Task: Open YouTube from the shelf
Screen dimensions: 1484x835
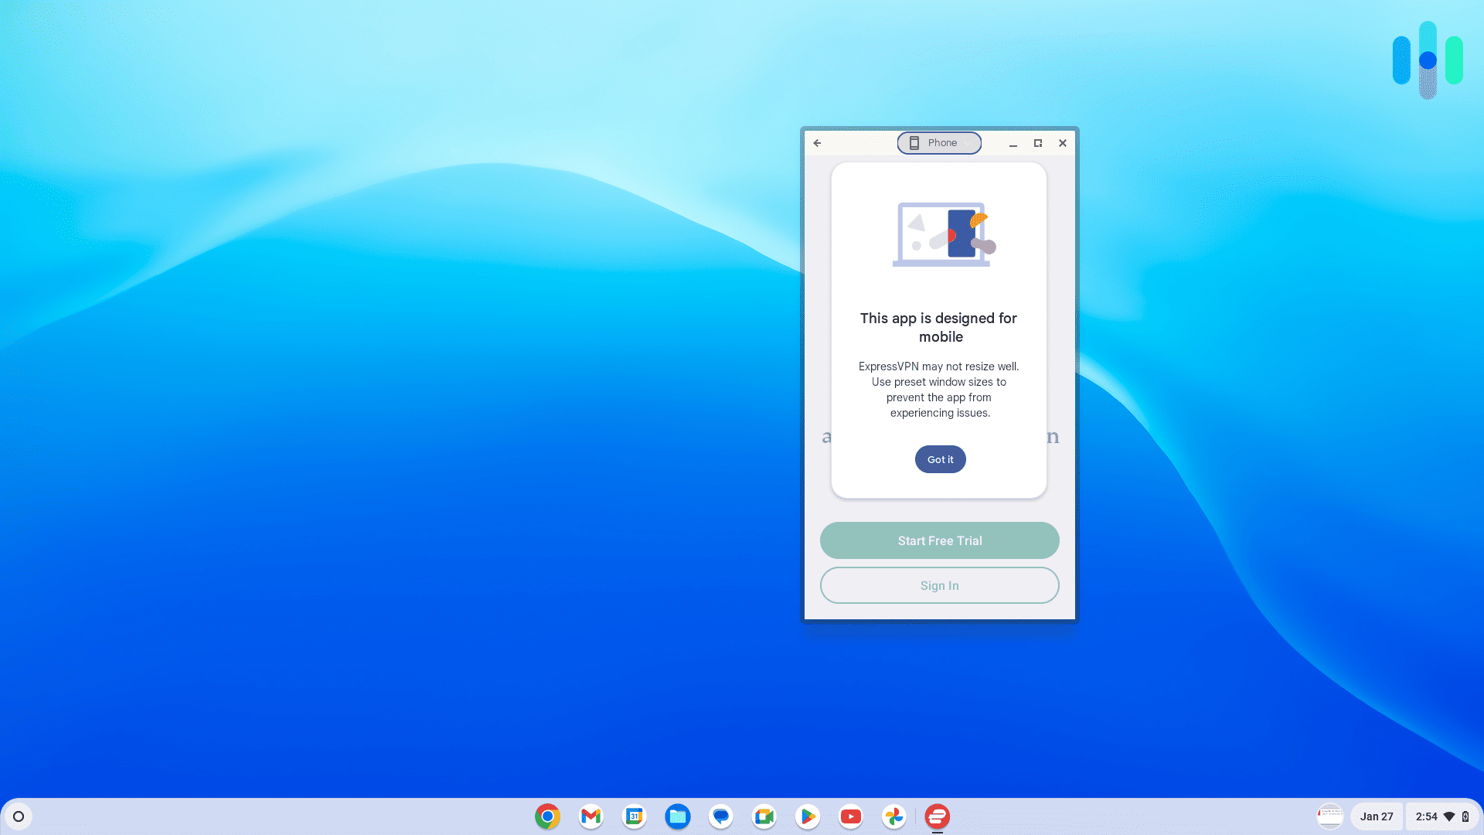Action: (x=850, y=816)
